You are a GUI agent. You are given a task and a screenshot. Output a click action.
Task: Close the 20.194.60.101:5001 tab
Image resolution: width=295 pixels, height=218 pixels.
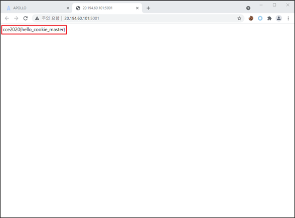[x=137, y=8]
